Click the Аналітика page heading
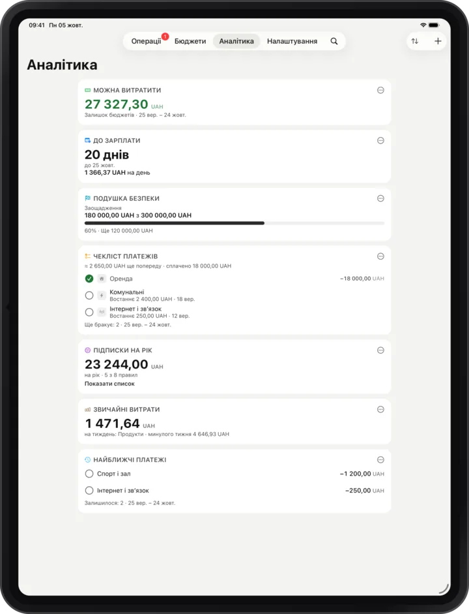Image resolution: width=469 pixels, height=614 pixels. point(62,65)
